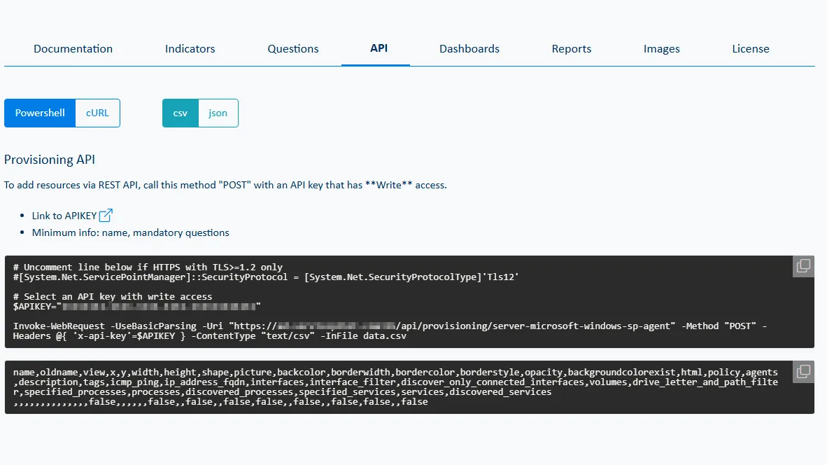Open APIKEY page via external link icon

click(104, 215)
